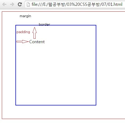The height and width of the screenshot is (124, 125).
Task: Focus the address bar showing 01.html URL
Action: [75, 4]
